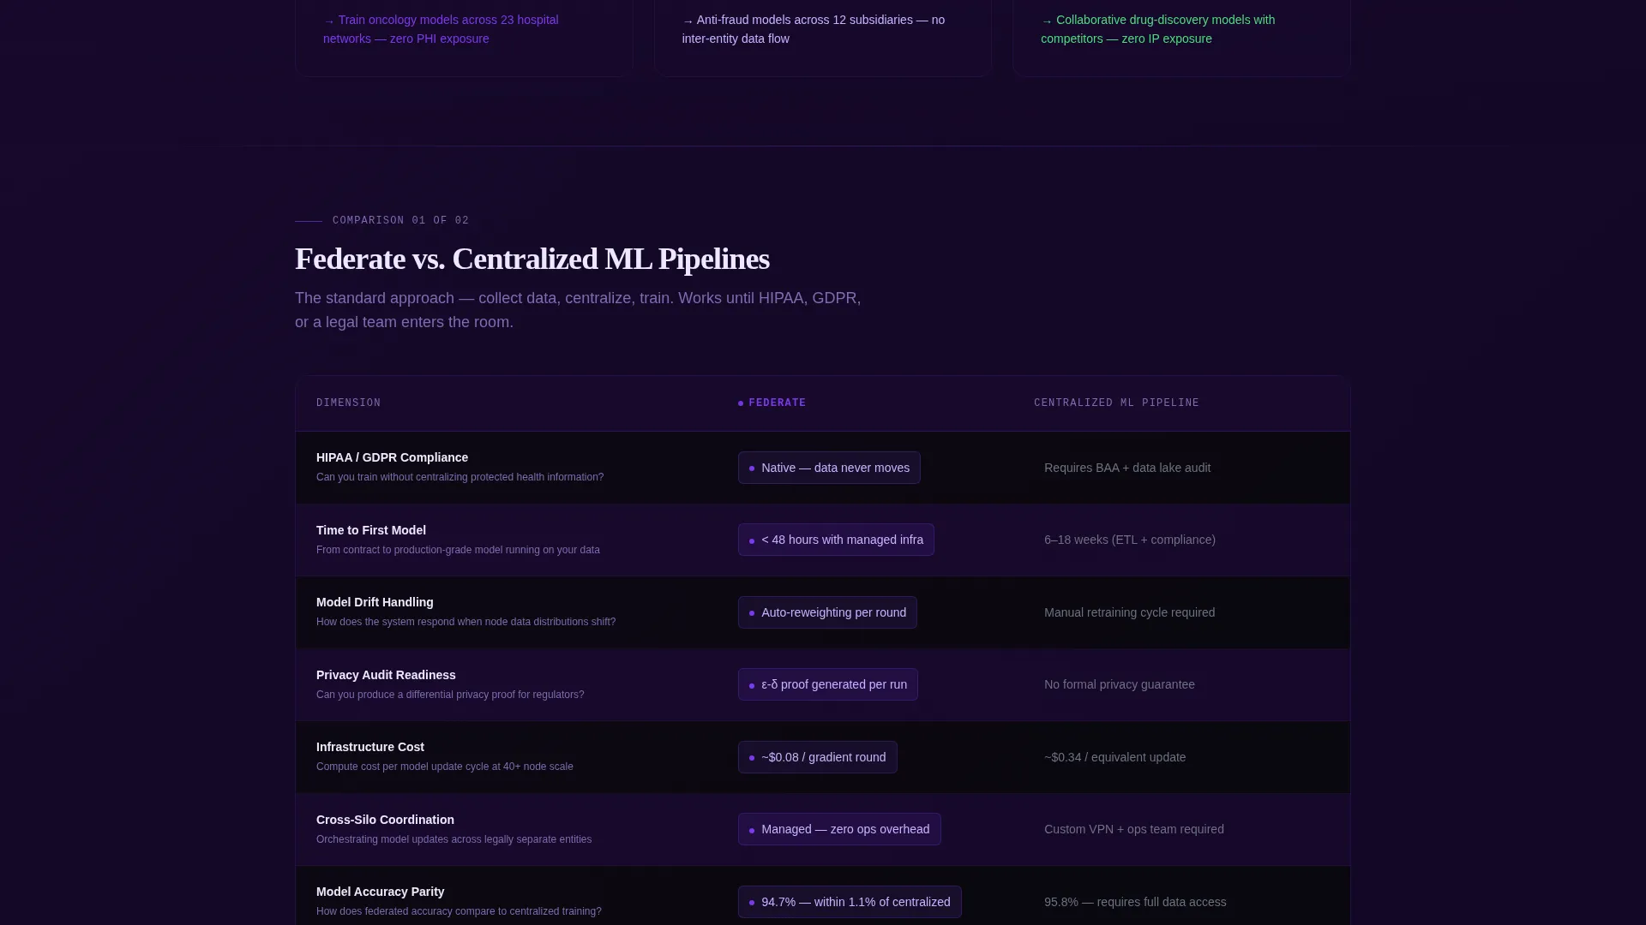Click the 'ε-δ proof generated per run' badge
Screen dimensions: 1646x925
click(x=827, y=684)
